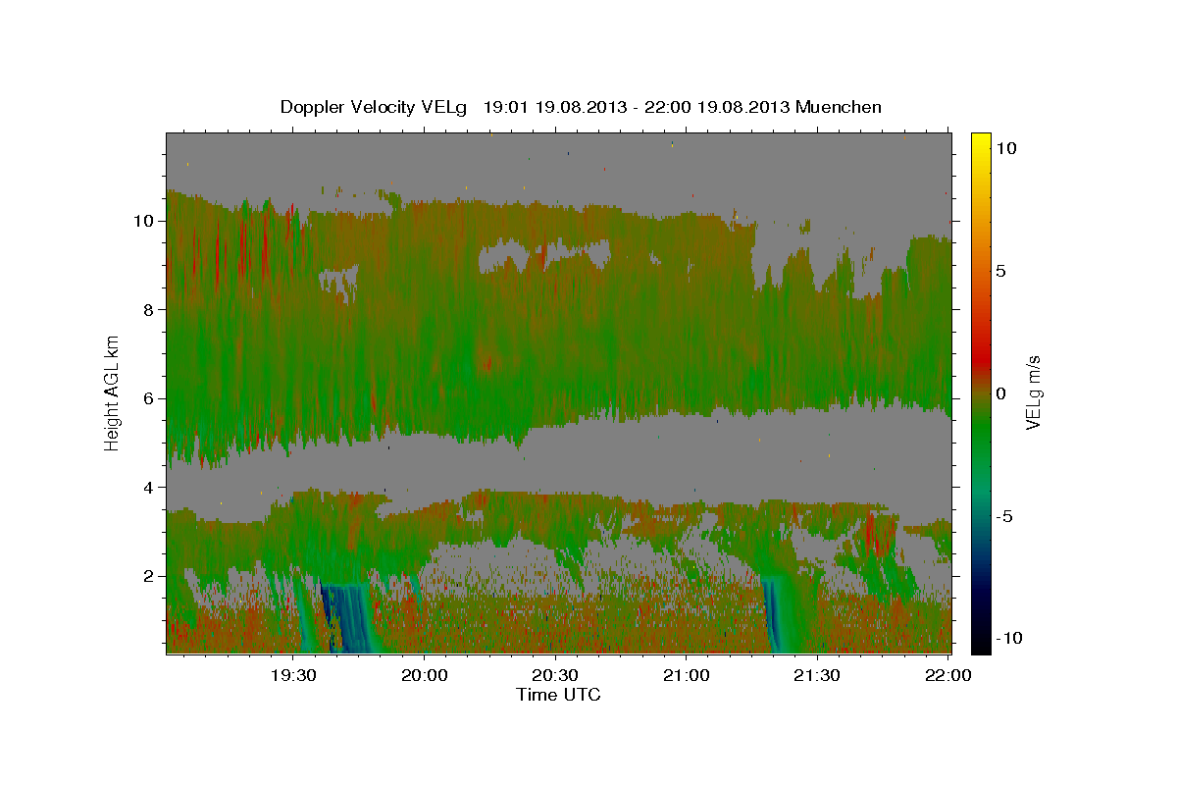Click the colorbar value label 5
Viewport: 1177px width, 785px height.
pos(1001,271)
